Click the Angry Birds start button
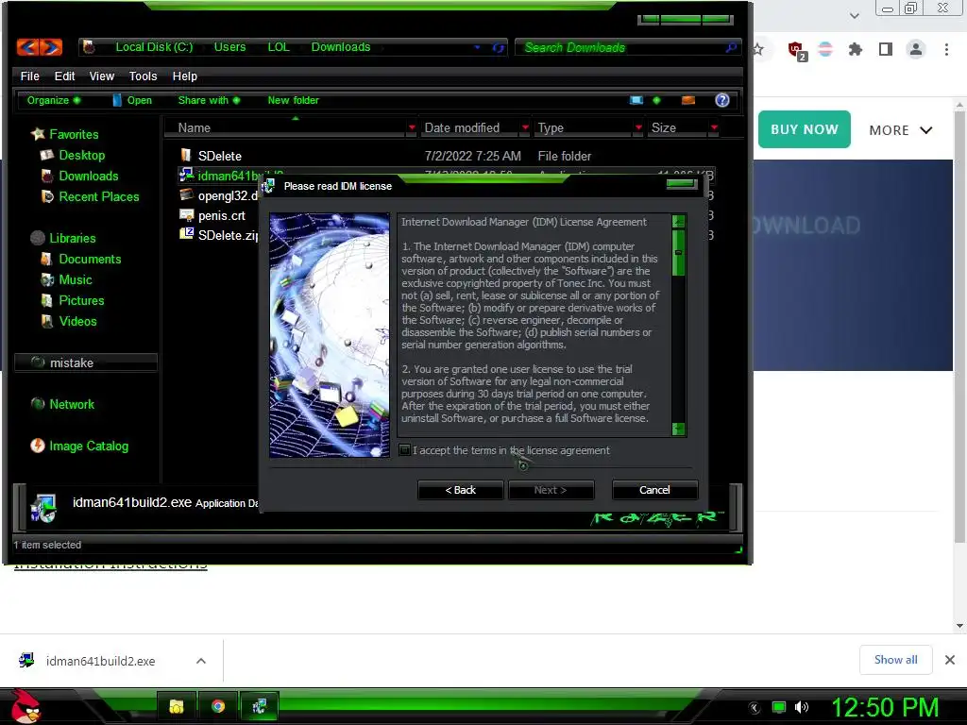Screen dimensions: 967x725 pyautogui.click(x=25, y=706)
